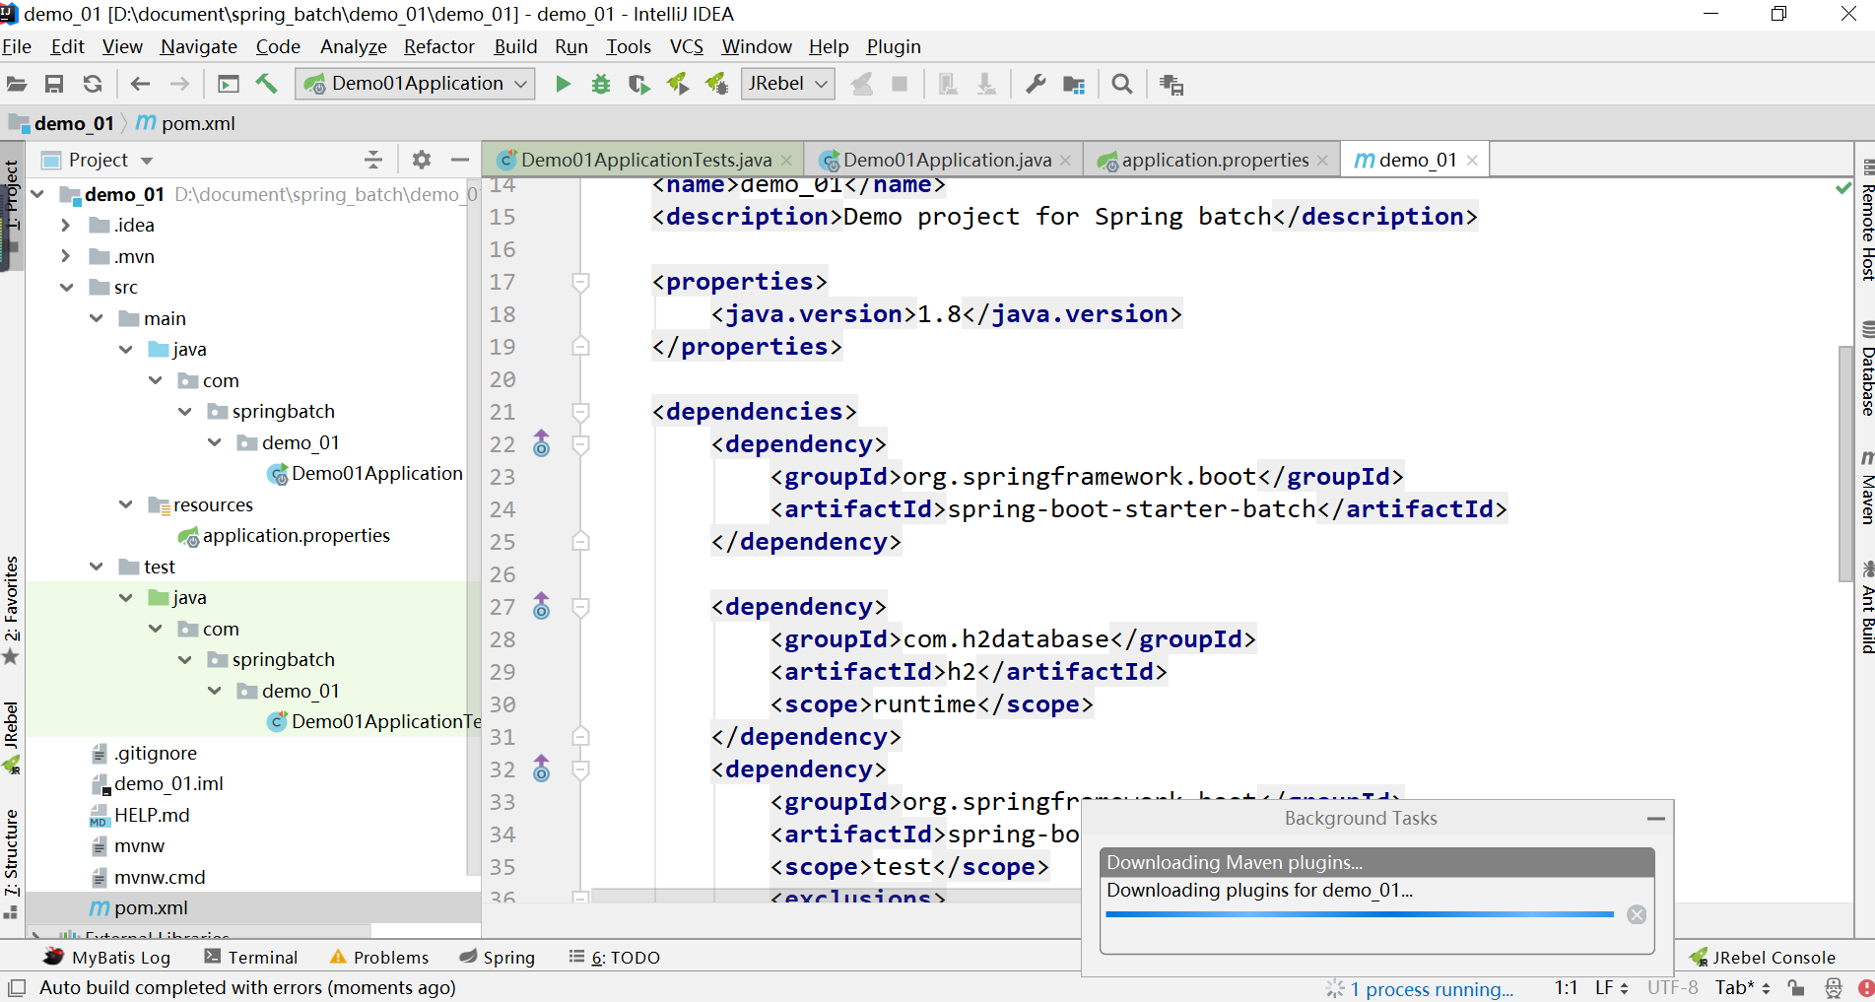Debug with JRebel rocket-bug icon
The height and width of the screenshot is (1002, 1875).
[716, 85]
